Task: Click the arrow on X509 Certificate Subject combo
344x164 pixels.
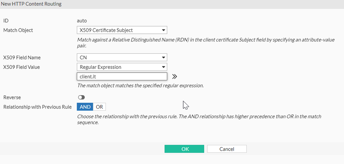Action: point(163,30)
